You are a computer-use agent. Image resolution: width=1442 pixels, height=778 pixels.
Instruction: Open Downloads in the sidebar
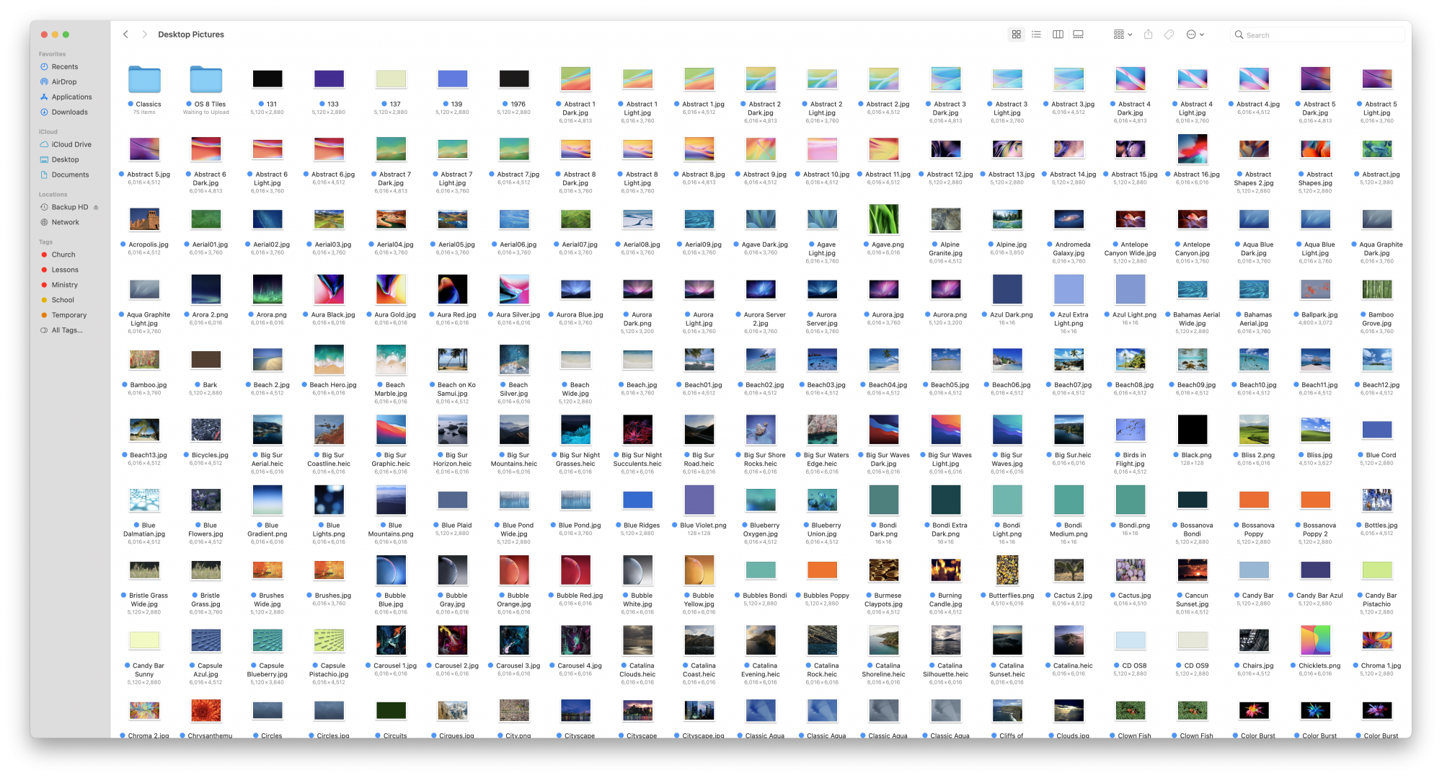pos(70,112)
